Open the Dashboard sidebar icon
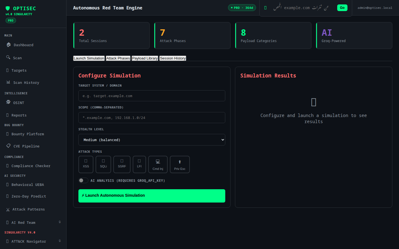This screenshot has width=399, height=249. click(x=9, y=45)
